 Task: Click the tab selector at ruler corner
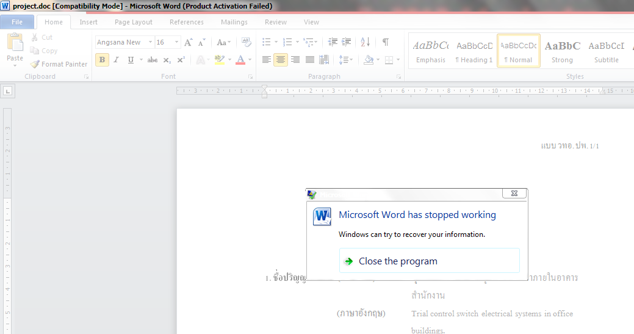pos(8,91)
